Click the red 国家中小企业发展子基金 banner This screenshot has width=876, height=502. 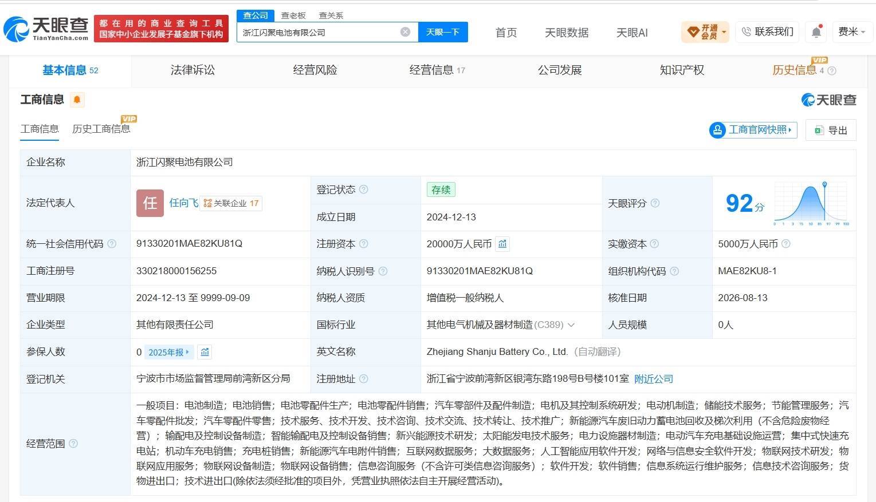coord(161,29)
